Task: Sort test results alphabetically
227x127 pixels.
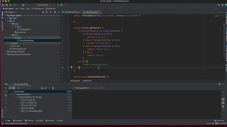Action: click(x=18, y=88)
